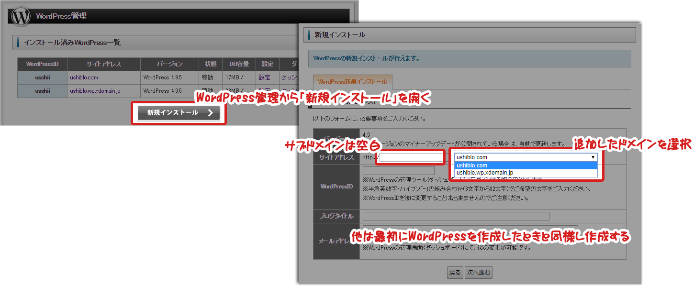This screenshot has width=694, height=286.
Task: Select the 状態 column header
Action: [x=211, y=64]
